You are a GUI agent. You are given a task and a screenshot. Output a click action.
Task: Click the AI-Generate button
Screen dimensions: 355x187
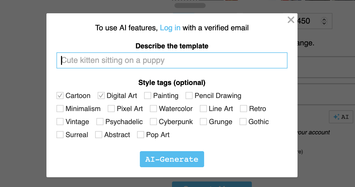pyautogui.click(x=172, y=159)
